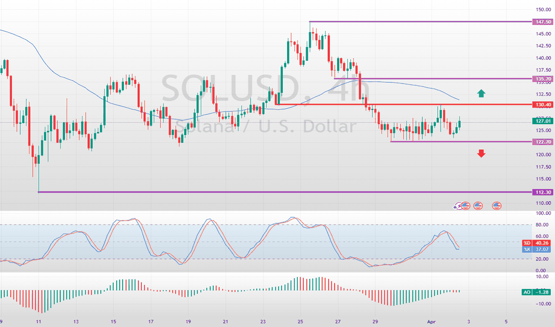Click the 122.70 purple price tag

click(x=542, y=142)
